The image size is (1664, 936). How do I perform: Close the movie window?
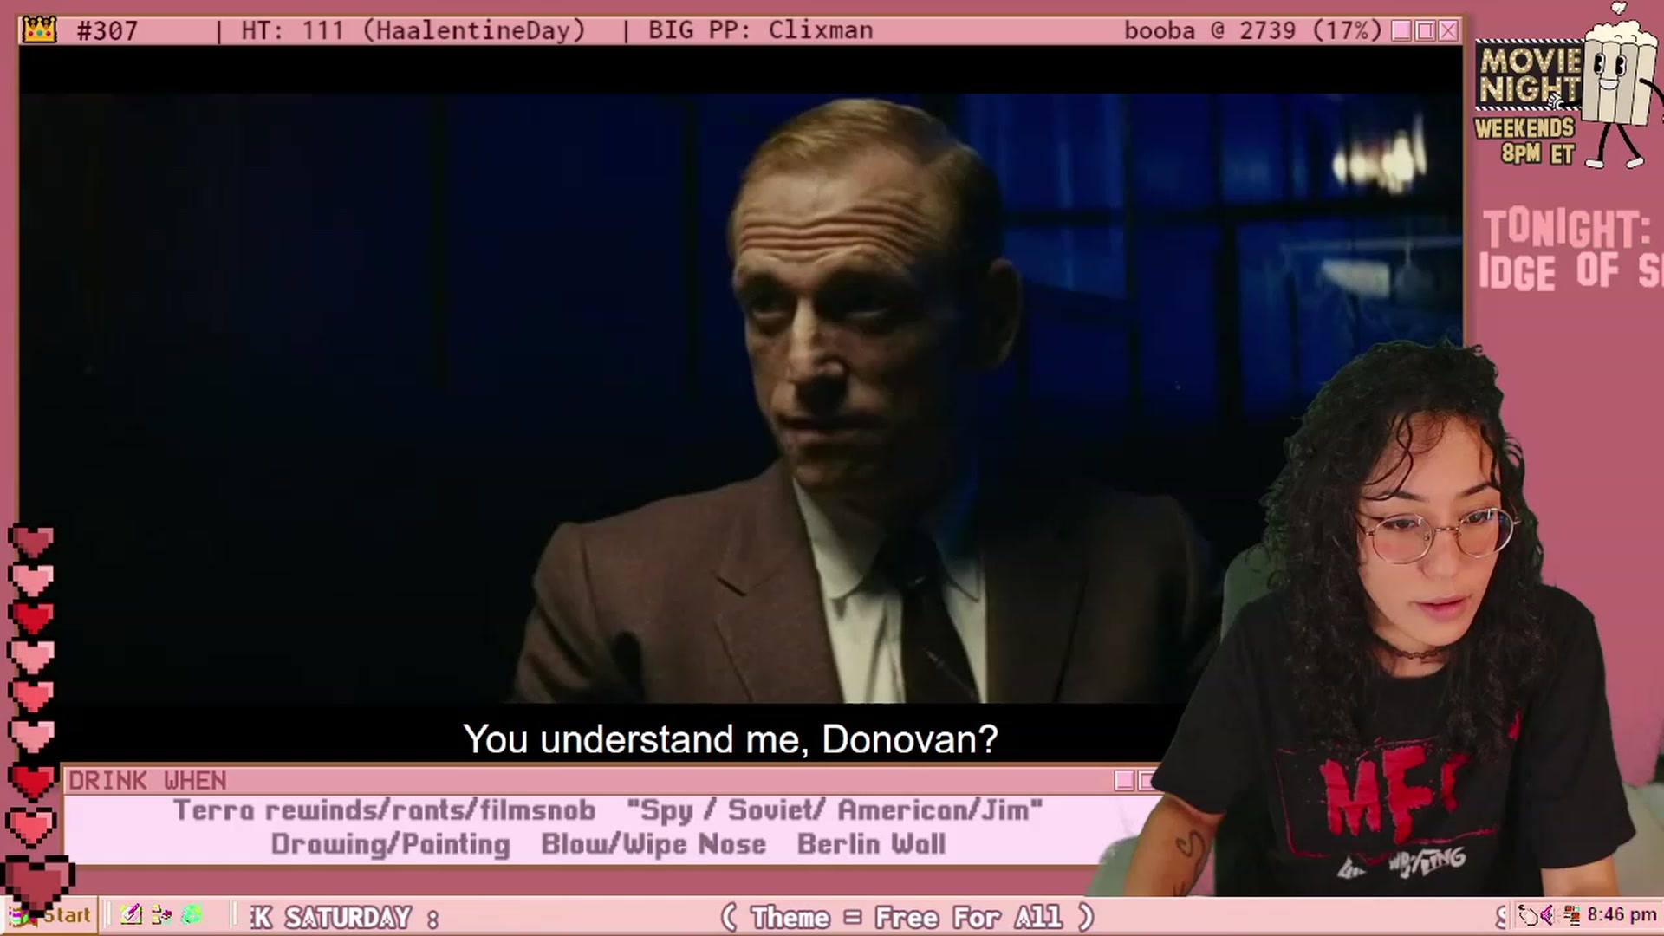pos(1448,30)
